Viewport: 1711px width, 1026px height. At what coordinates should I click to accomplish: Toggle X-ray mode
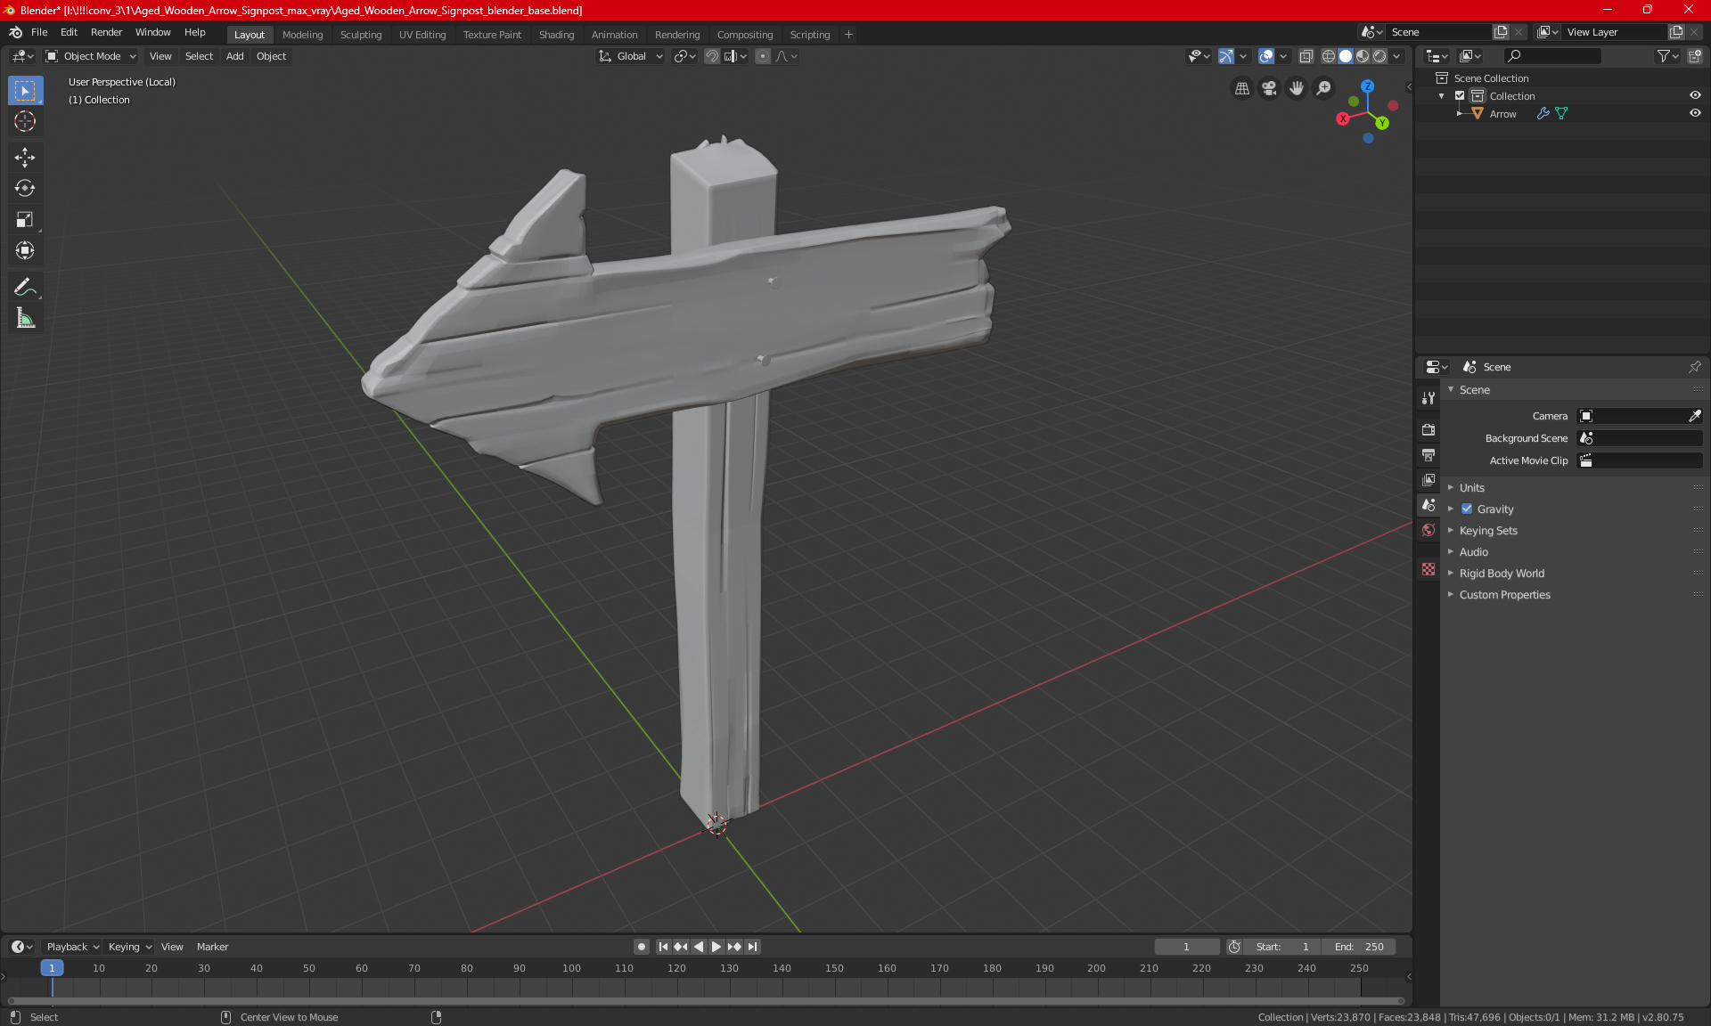1306,56
